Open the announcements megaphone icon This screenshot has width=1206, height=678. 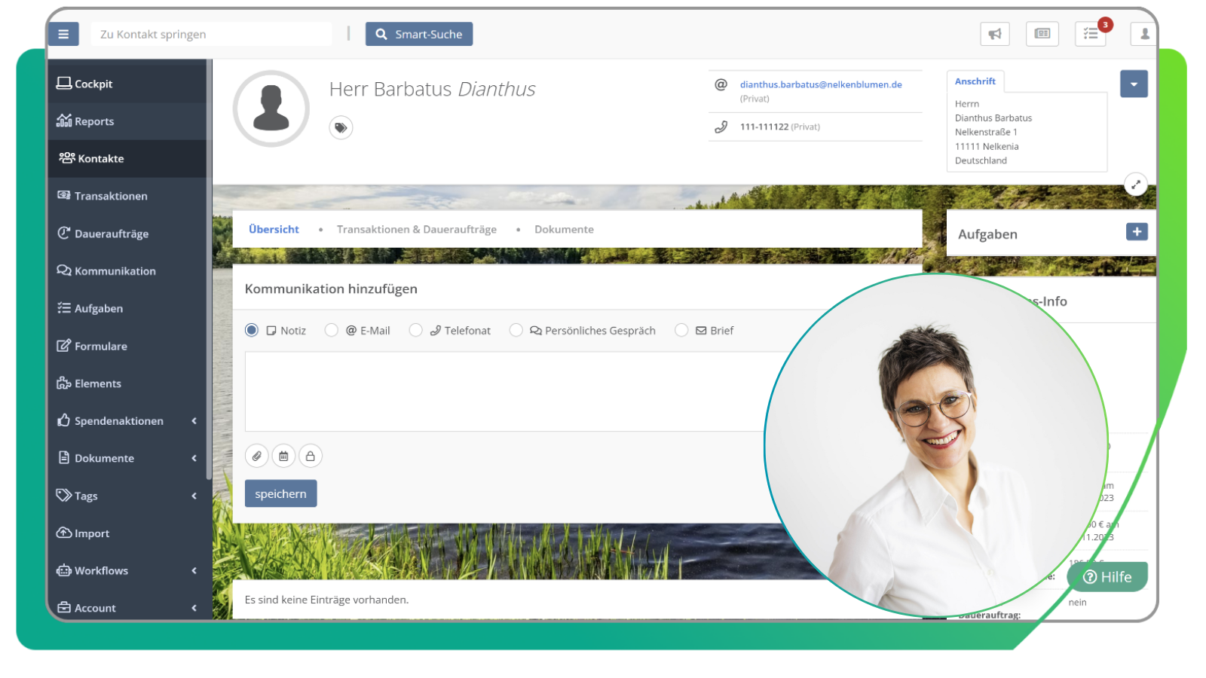pyautogui.click(x=995, y=34)
